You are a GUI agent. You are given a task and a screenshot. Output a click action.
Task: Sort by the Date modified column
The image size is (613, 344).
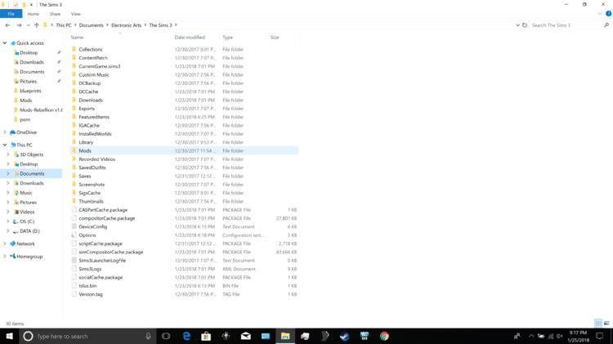pos(190,38)
